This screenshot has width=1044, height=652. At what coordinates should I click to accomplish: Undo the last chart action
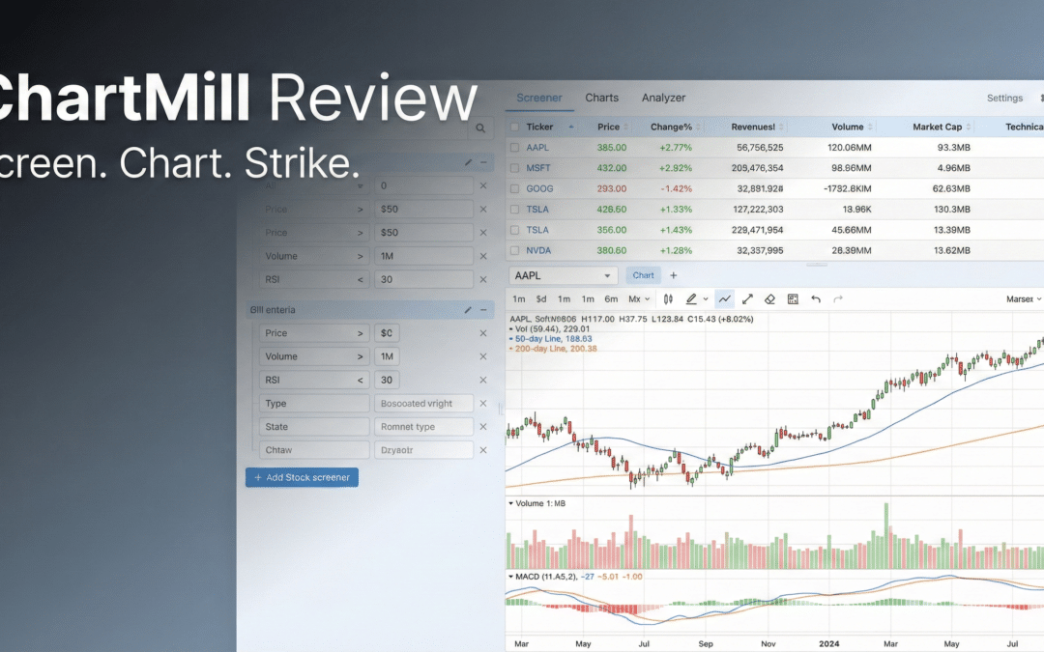tap(816, 299)
